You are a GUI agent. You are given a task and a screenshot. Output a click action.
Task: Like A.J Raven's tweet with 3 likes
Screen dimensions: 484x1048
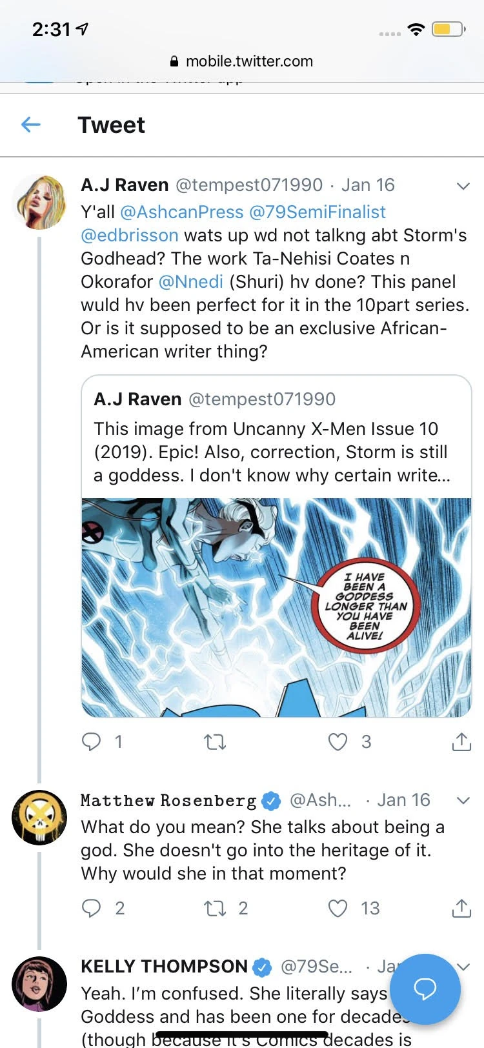[338, 742]
